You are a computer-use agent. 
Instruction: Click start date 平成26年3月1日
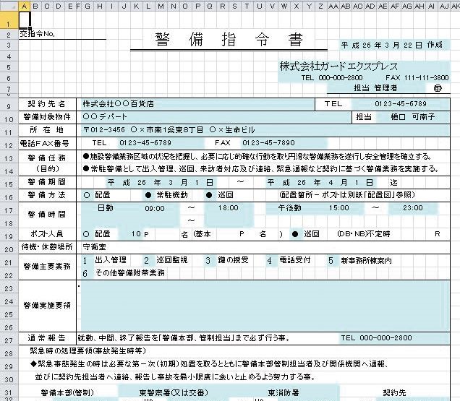click(160, 183)
